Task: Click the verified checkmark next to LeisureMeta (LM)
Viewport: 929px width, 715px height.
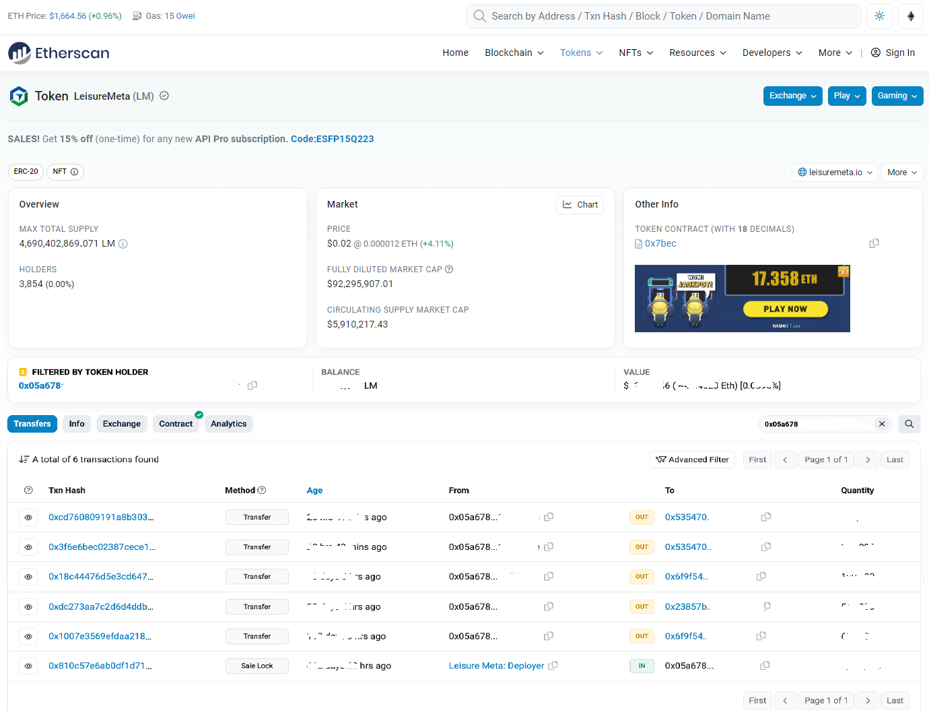Action: coord(164,96)
